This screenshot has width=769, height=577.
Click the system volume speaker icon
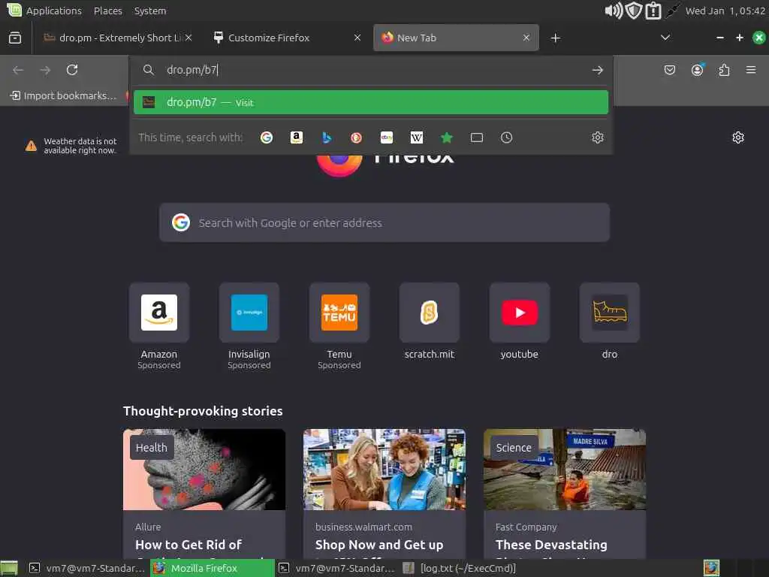pos(614,11)
